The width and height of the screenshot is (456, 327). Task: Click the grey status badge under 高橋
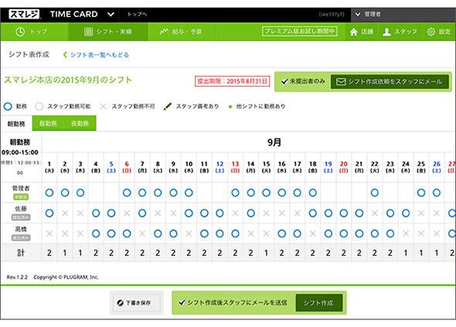pyautogui.click(x=21, y=237)
